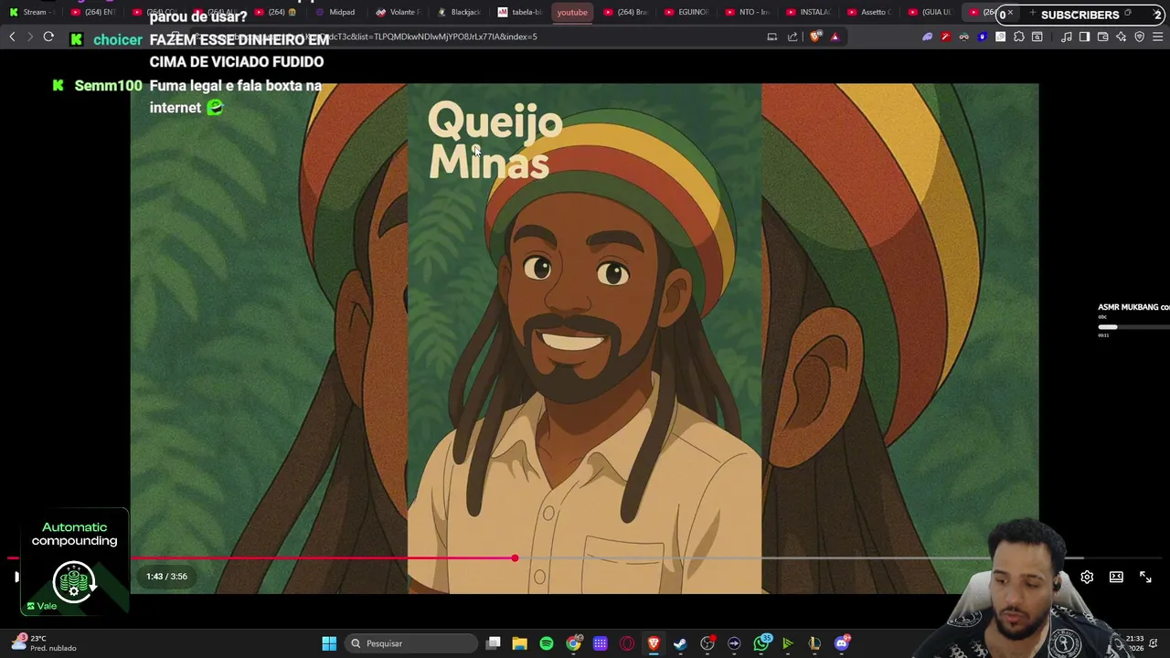Image resolution: width=1170 pixels, height=658 pixels.
Task: Open browser extensions puzzle icon
Action: [1019, 37]
